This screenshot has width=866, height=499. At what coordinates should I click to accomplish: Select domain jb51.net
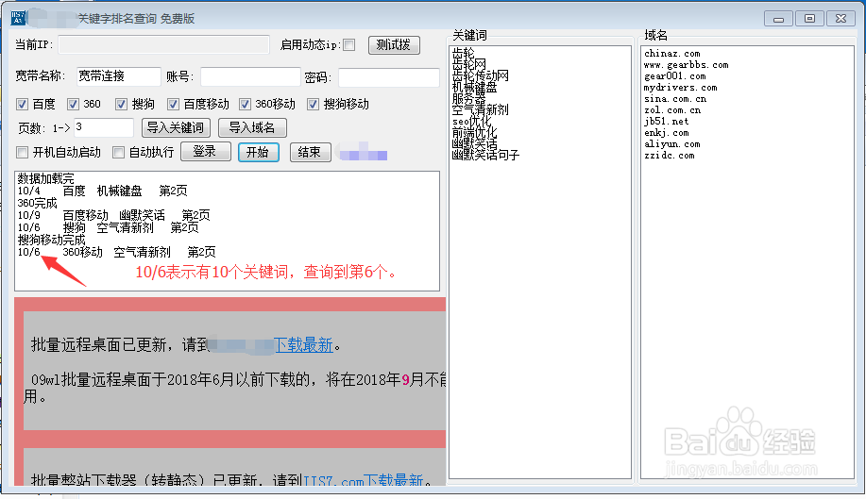(667, 122)
